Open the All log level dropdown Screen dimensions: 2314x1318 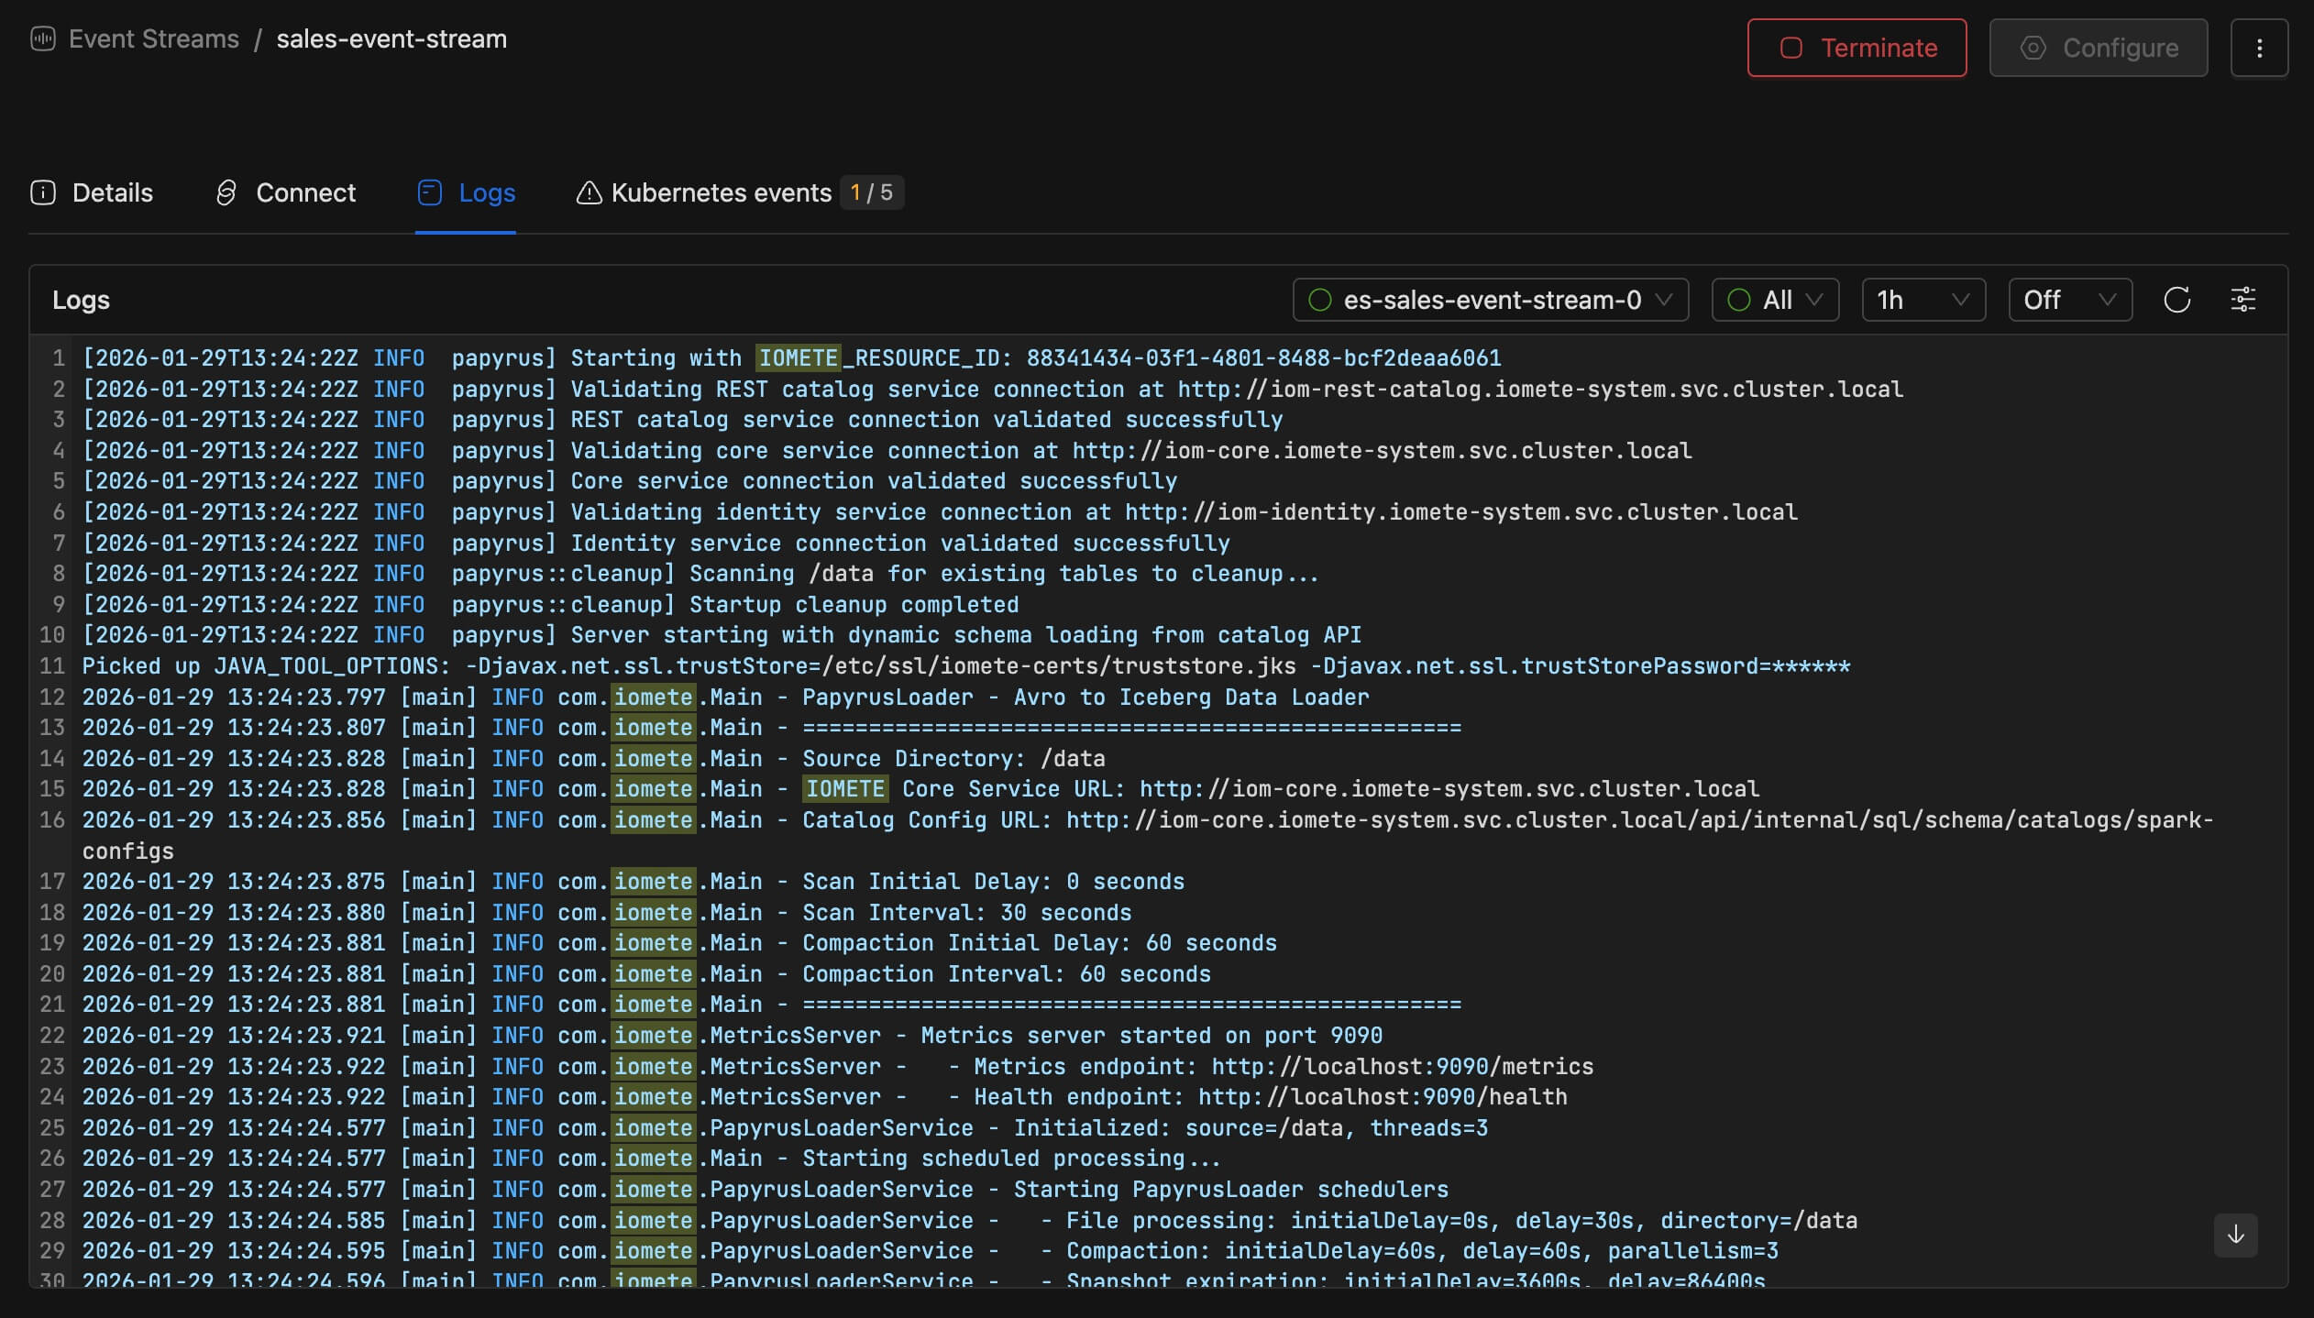[1774, 300]
